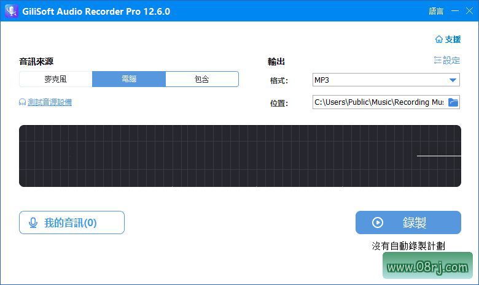The height and width of the screenshot is (285, 479).
Task: Click the GiliSoft microphone app icon
Action: tap(12, 11)
